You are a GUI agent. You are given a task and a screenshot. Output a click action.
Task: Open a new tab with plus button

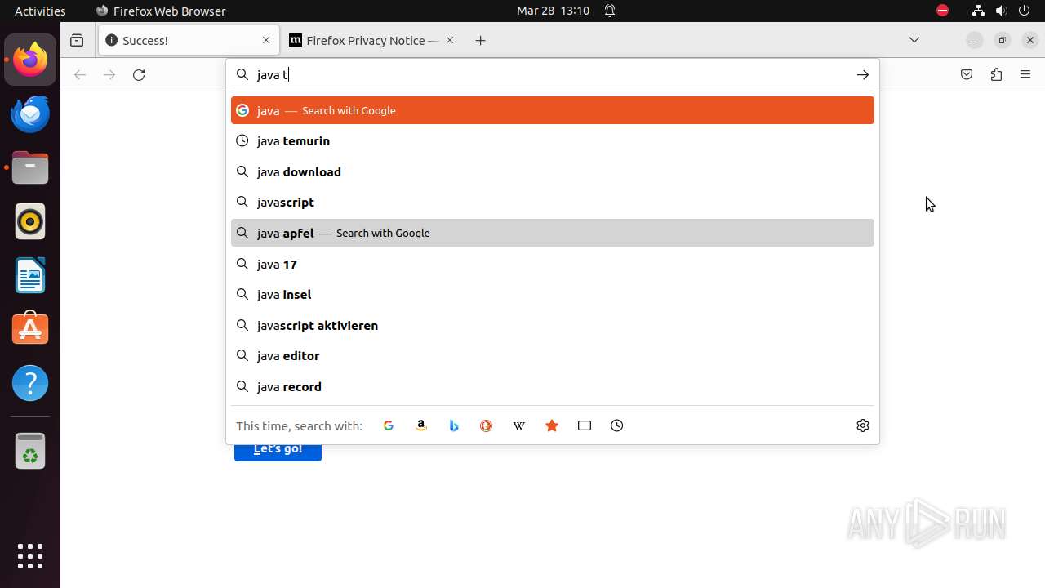(481, 40)
